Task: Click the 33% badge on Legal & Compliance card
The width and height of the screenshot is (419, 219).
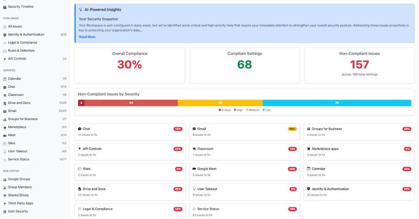Action: point(178,209)
